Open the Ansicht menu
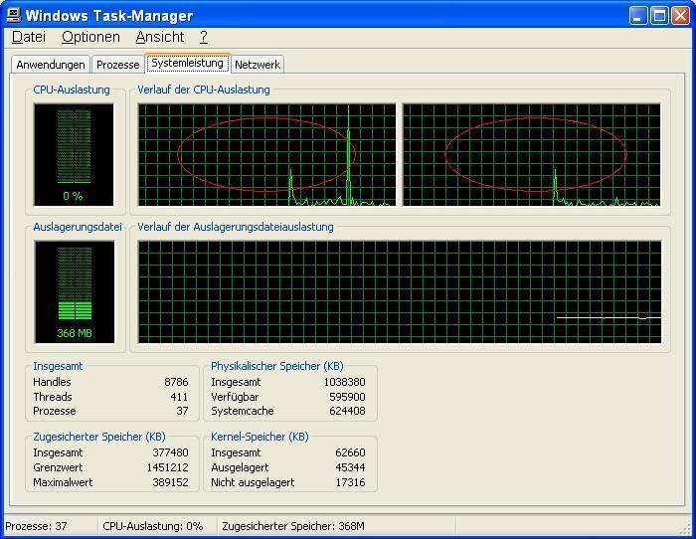Image resolution: width=696 pixels, height=539 pixels. (160, 37)
